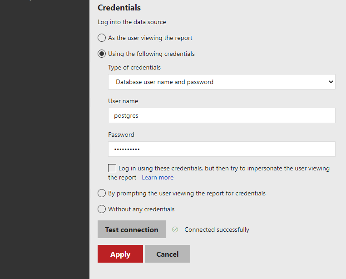Click the Password input field
This screenshot has height=279, width=346.
pyautogui.click(x=222, y=149)
